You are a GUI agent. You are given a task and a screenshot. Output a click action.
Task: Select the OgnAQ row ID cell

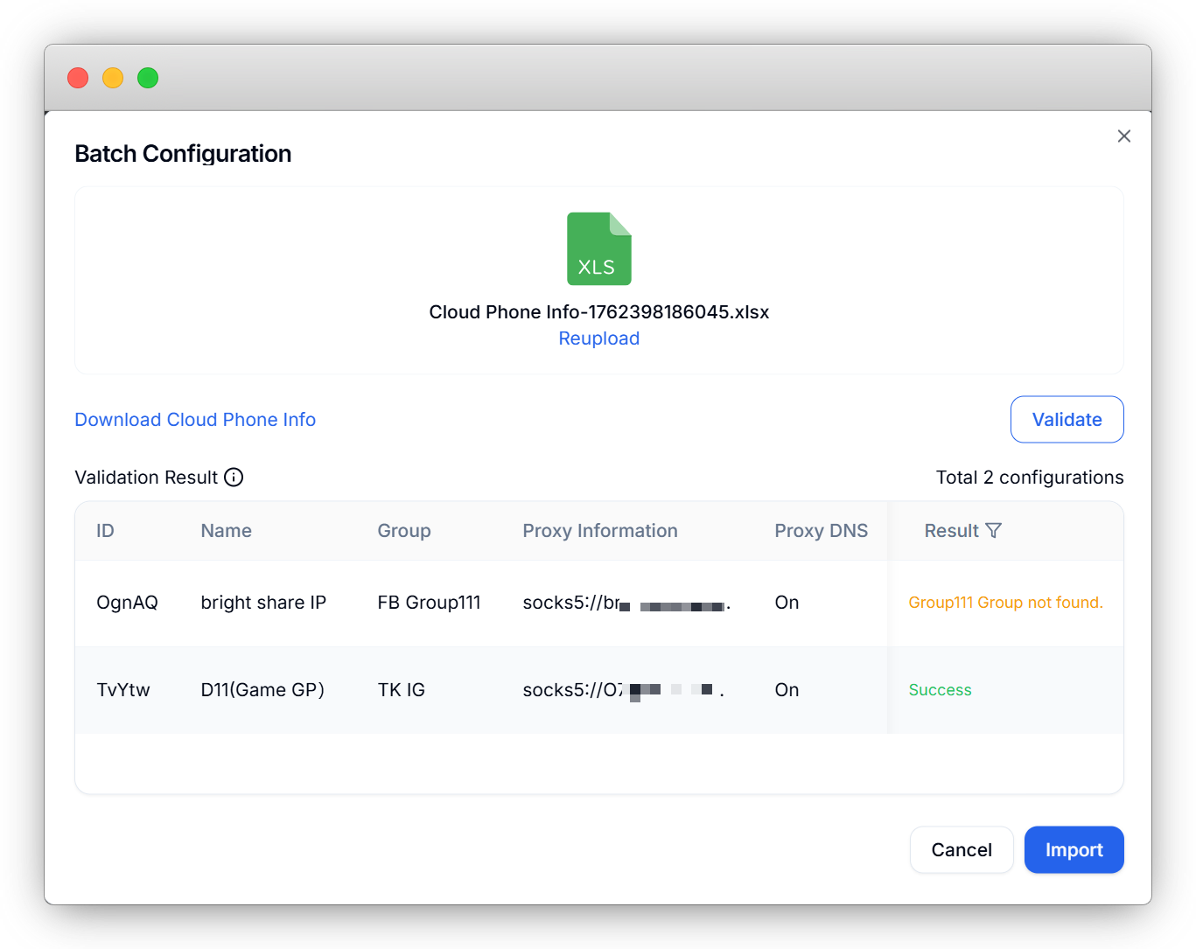(127, 603)
